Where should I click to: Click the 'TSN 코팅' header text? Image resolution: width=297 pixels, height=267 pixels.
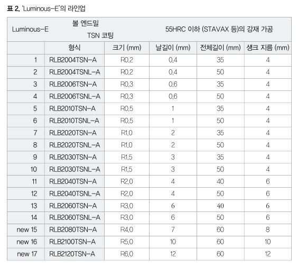[100, 35]
